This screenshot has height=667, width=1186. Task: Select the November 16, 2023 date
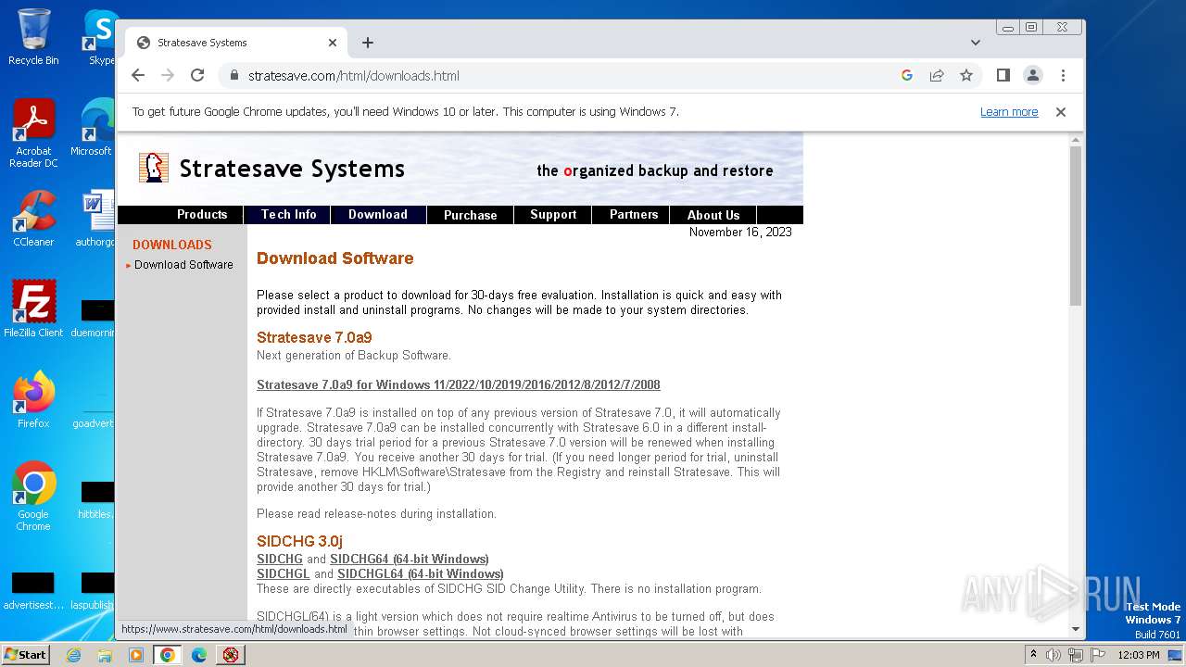coord(740,233)
